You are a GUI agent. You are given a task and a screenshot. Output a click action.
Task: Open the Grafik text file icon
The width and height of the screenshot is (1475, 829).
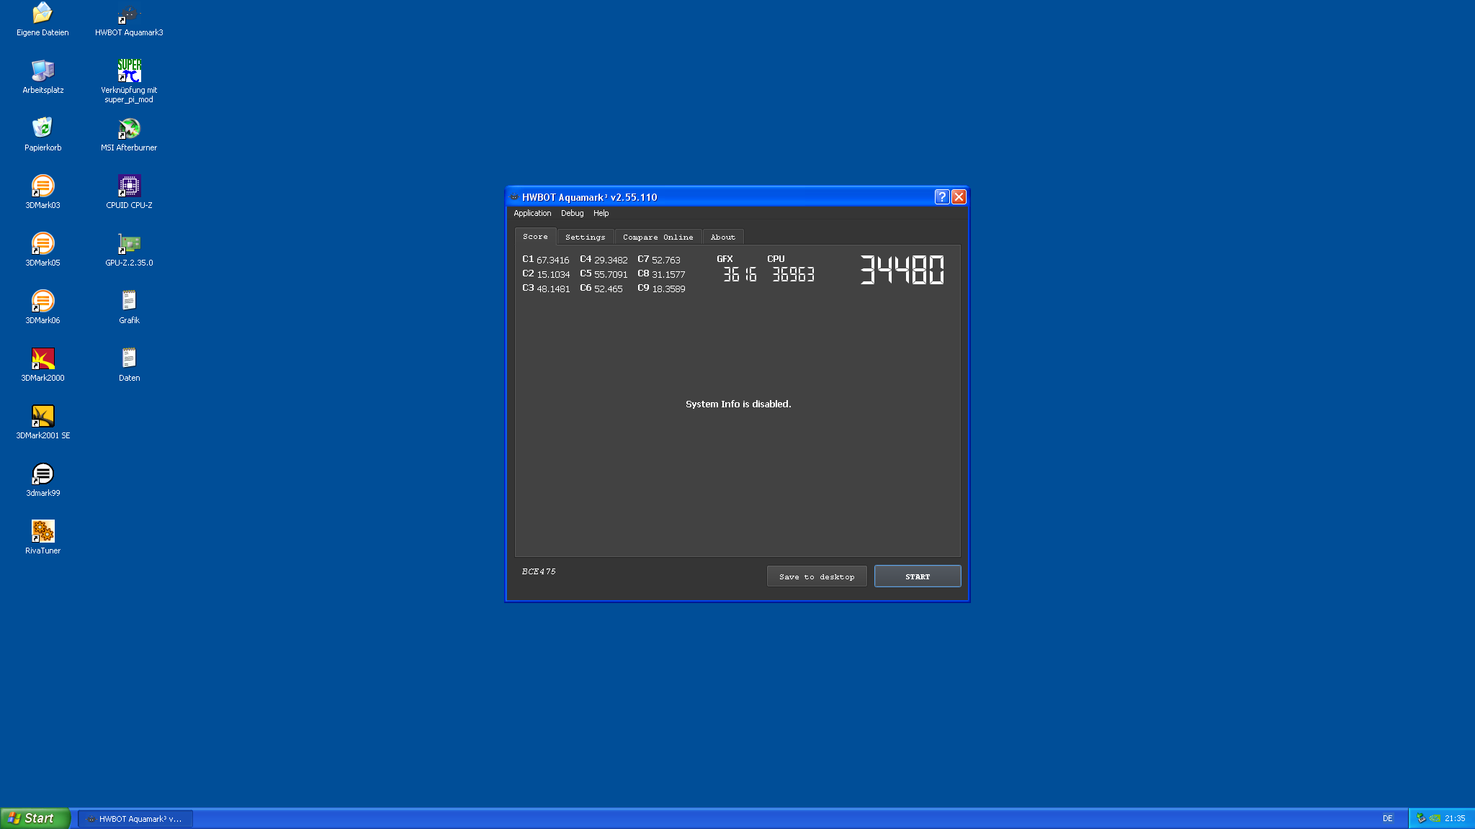[x=129, y=307]
